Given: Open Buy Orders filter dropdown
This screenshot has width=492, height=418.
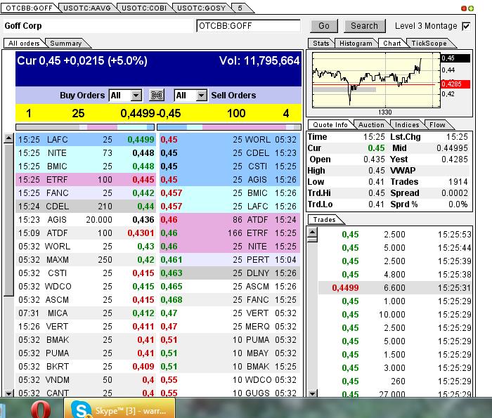Looking at the screenshot, I should tap(125, 96).
